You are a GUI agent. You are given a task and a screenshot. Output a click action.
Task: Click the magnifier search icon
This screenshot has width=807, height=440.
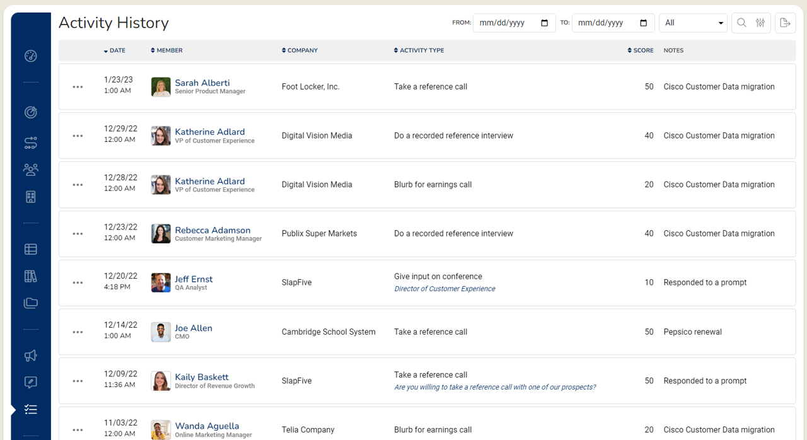click(741, 23)
